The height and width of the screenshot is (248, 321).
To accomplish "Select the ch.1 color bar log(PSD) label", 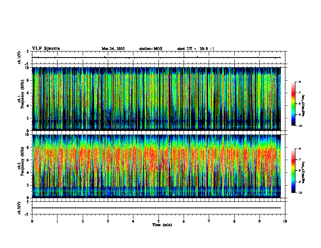I will click(x=303, y=106).
